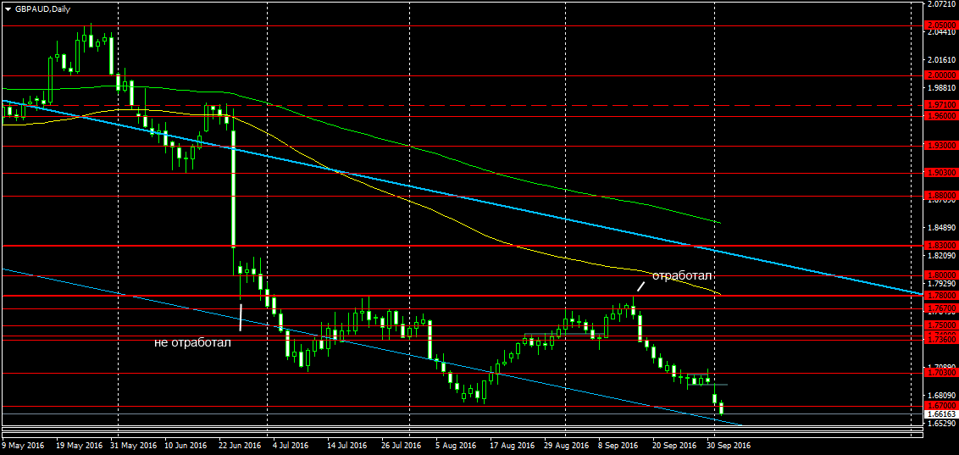Click the 2.07210 price scale value

pyautogui.click(x=941, y=3)
